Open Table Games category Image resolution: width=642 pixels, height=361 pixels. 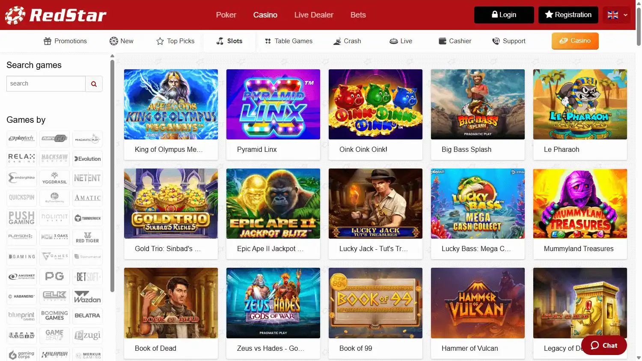pyautogui.click(x=288, y=41)
